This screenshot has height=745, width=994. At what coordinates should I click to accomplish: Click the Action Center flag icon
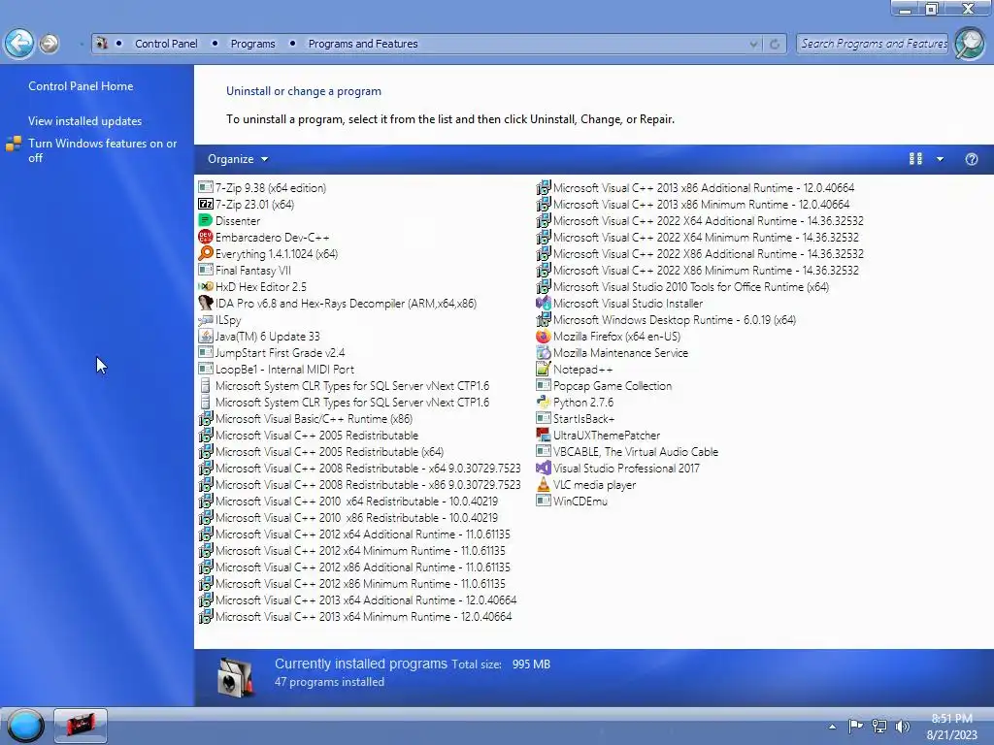tap(855, 726)
